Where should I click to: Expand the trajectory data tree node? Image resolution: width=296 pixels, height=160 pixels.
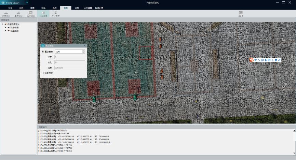(5, 31)
